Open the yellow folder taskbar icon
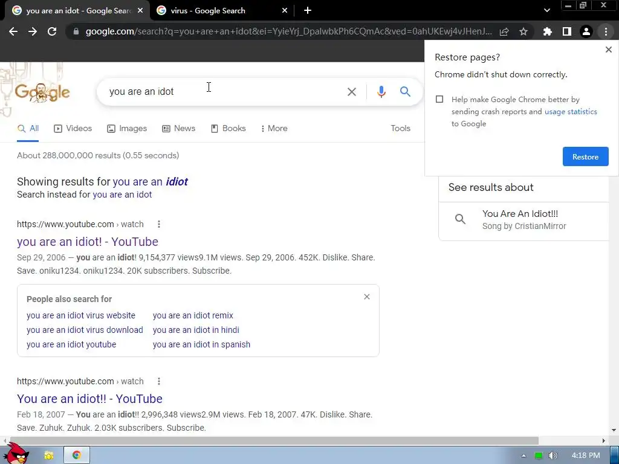Screen dimensions: 619x464 (x=48, y=456)
